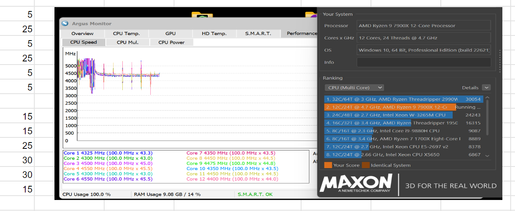
Task: Click the Core 1 4325 MHz row
Action: 108,153
